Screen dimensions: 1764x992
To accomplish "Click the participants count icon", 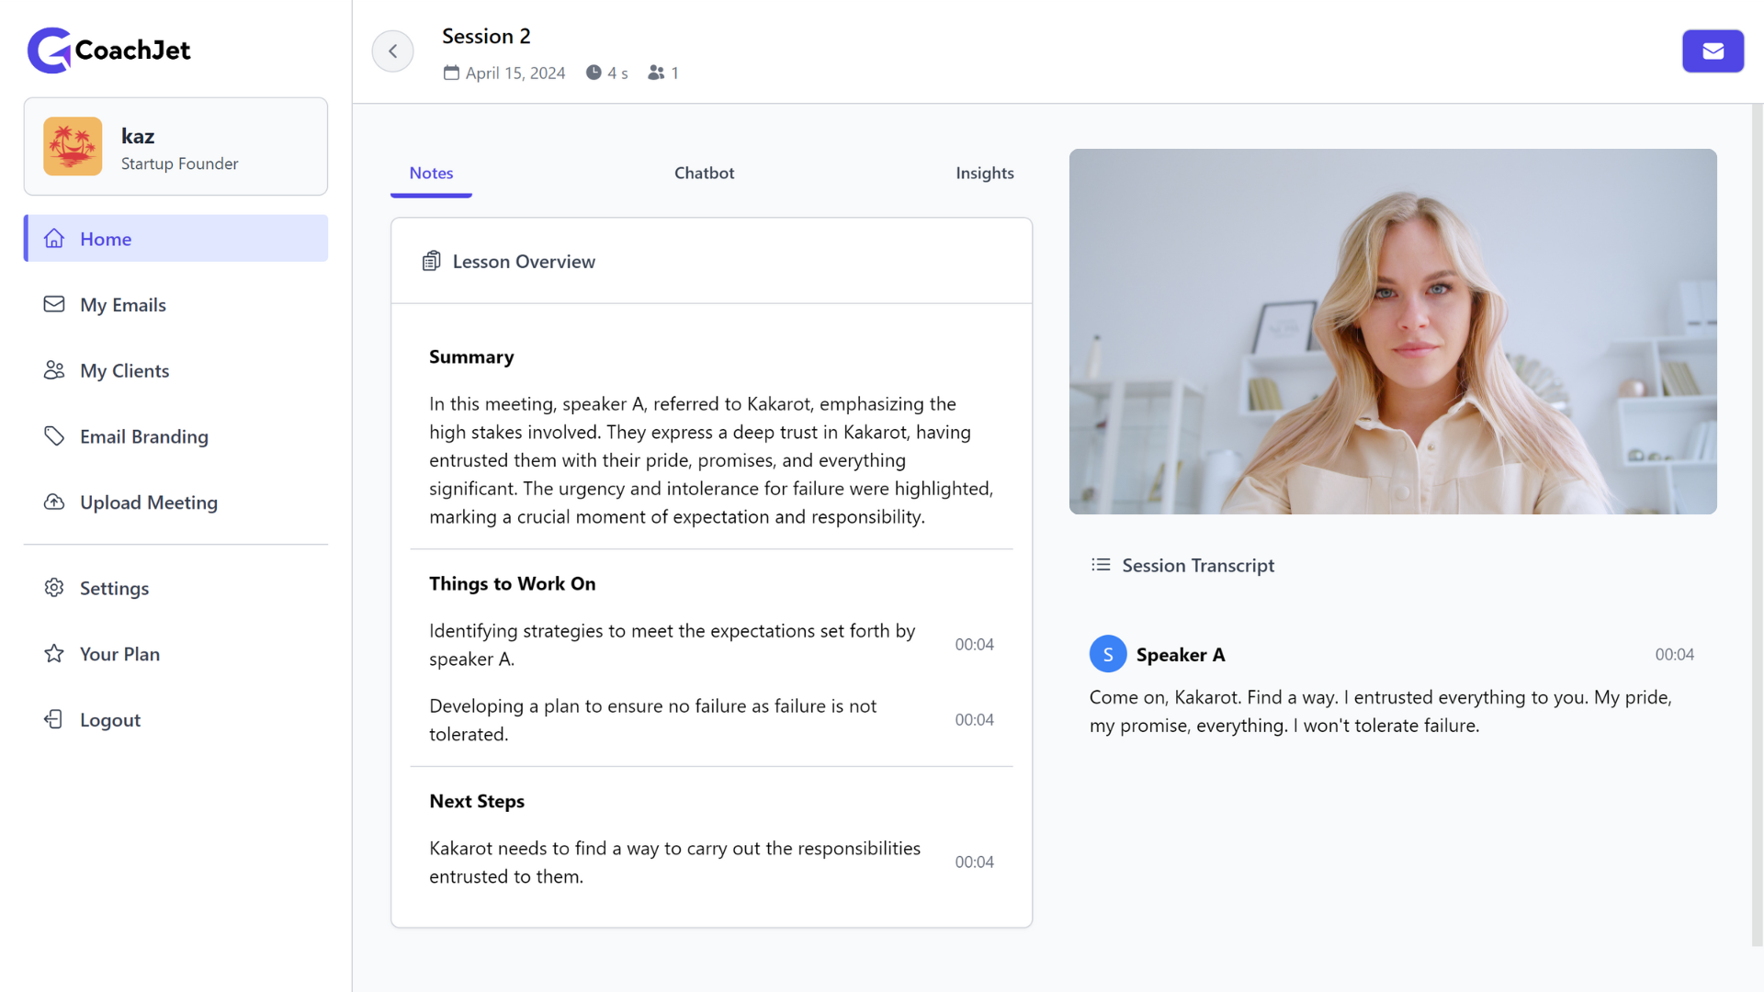I will point(655,73).
